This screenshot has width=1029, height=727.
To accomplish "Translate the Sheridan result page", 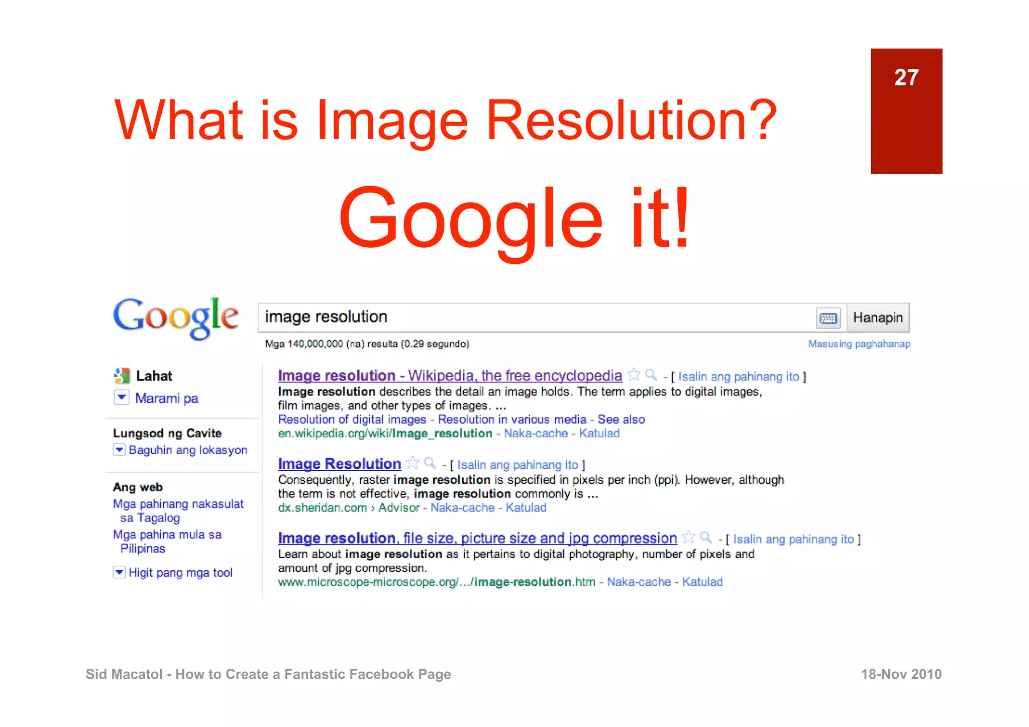I will point(518,465).
